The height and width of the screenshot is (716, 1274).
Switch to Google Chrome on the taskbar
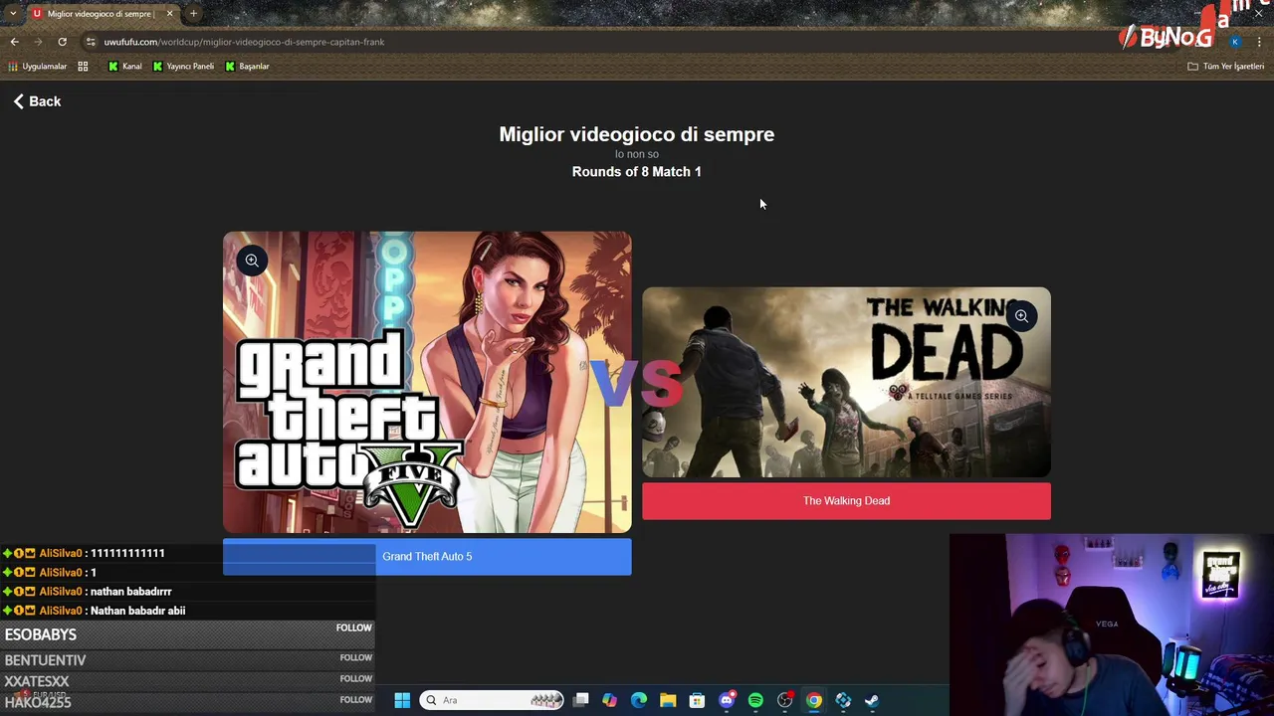pos(814,701)
